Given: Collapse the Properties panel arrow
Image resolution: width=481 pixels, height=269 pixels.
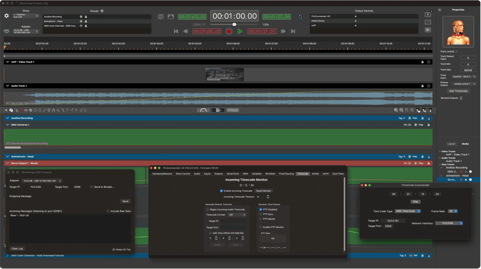Looking at the screenshot, I should coord(440,10).
